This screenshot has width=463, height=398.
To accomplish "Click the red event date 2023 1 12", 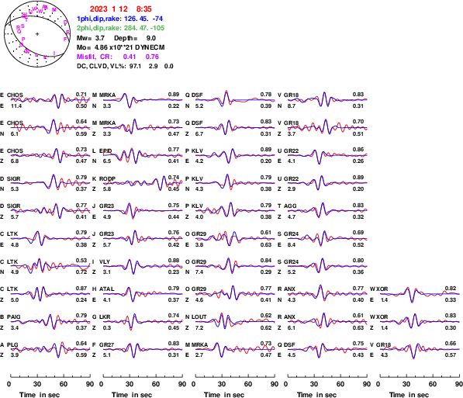I will (x=109, y=9).
